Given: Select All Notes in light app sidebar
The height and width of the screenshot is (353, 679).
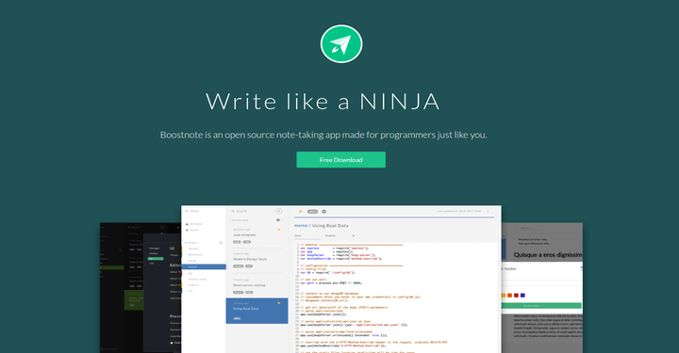Looking at the screenshot, I should pos(194,224).
